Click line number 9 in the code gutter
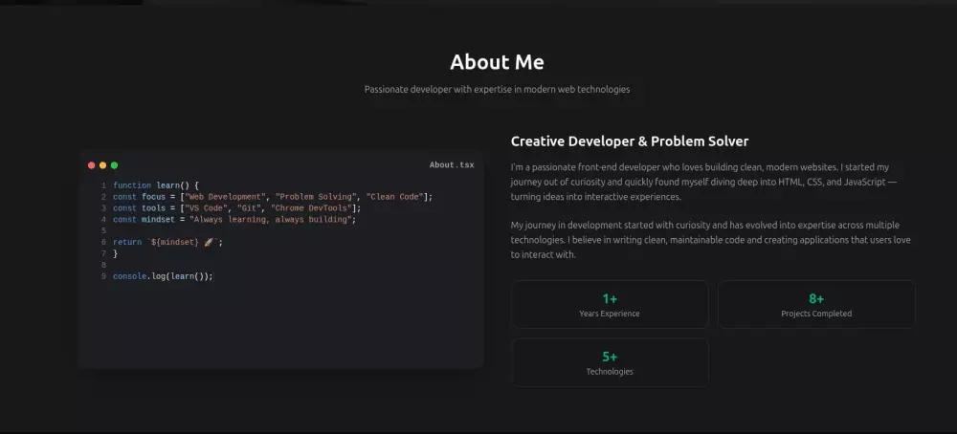This screenshot has height=434, width=957. coord(102,276)
